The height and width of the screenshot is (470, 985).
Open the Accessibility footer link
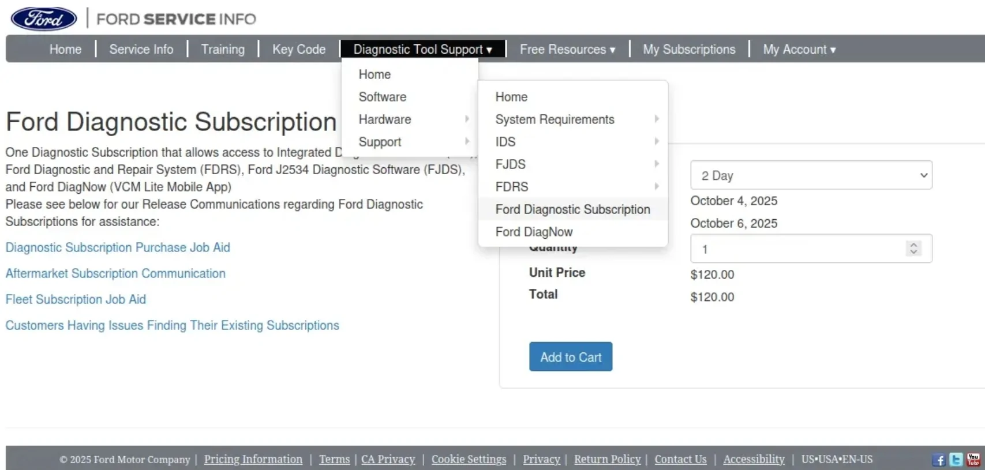tap(754, 459)
